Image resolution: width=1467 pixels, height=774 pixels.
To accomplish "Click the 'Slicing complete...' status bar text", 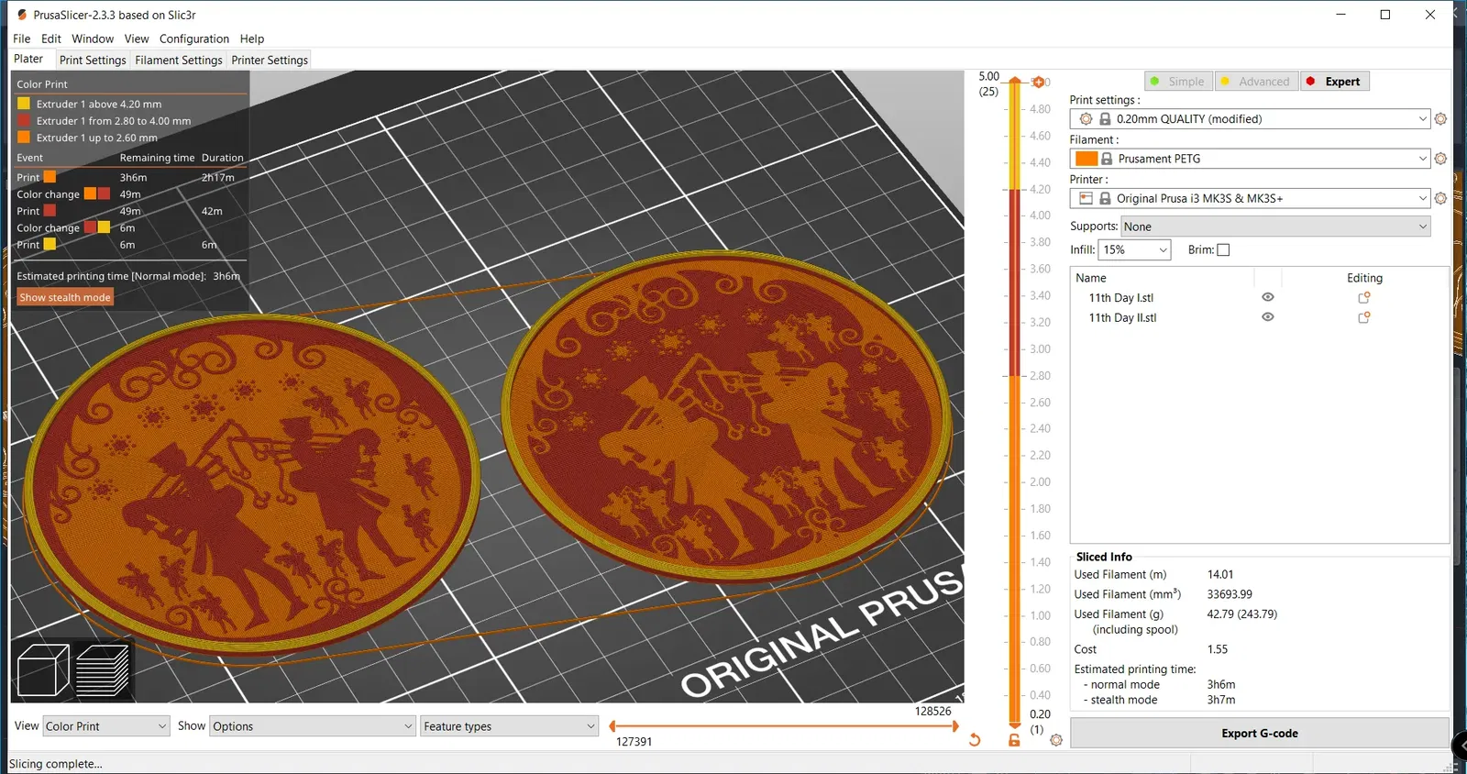I will [x=56, y=764].
